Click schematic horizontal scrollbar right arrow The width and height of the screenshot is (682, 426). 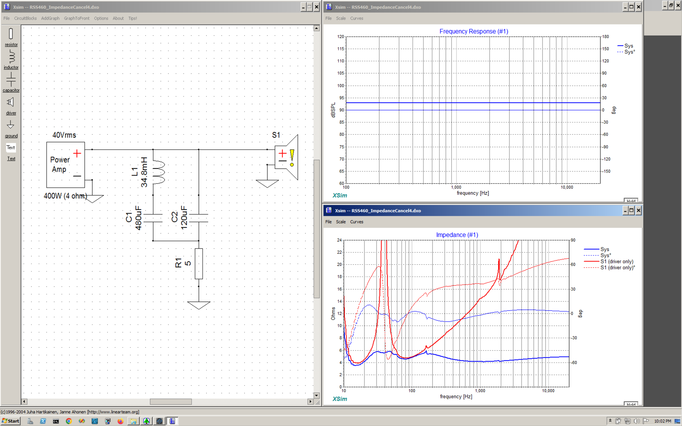pyautogui.click(x=310, y=402)
